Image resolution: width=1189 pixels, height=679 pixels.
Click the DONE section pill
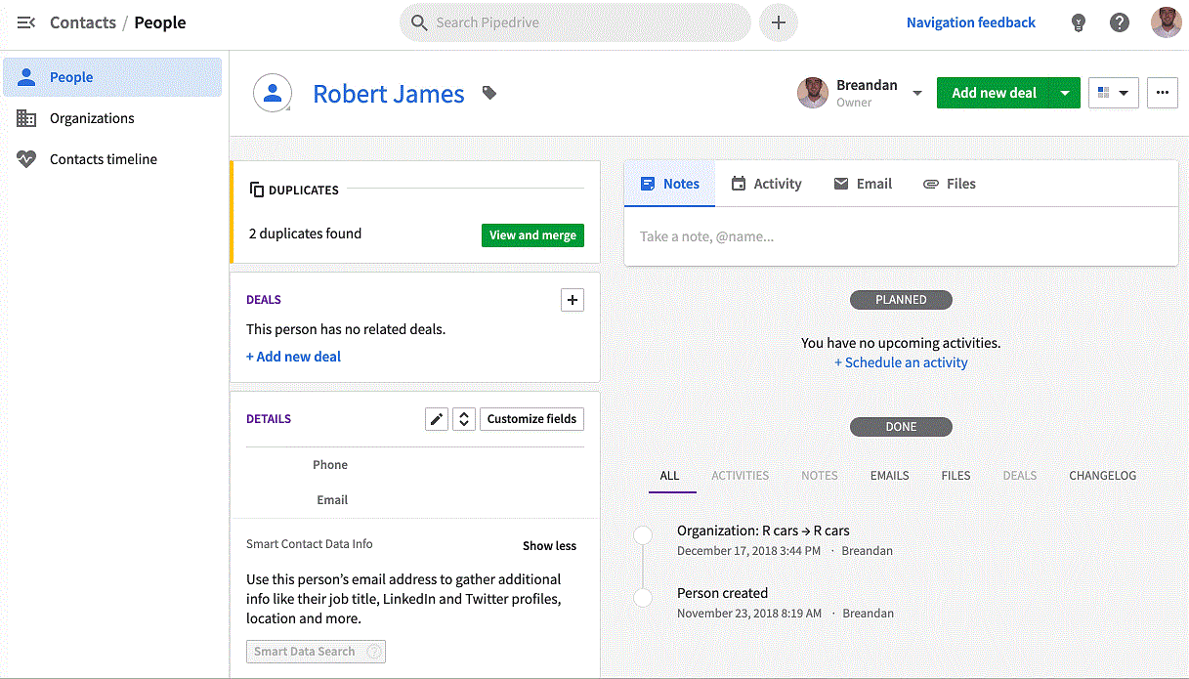(901, 427)
